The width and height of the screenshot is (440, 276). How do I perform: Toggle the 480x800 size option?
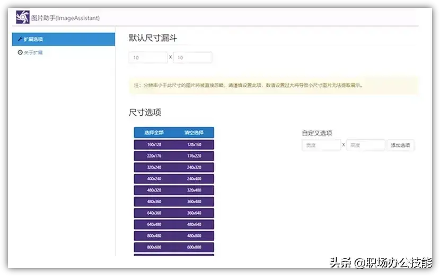(x=194, y=236)
